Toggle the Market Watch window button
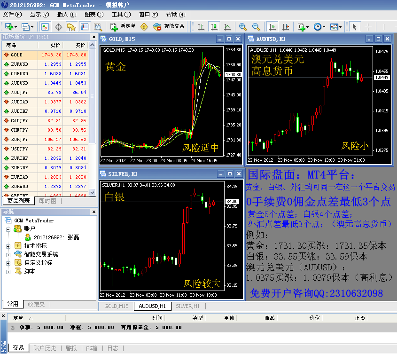 coord(45,27)
